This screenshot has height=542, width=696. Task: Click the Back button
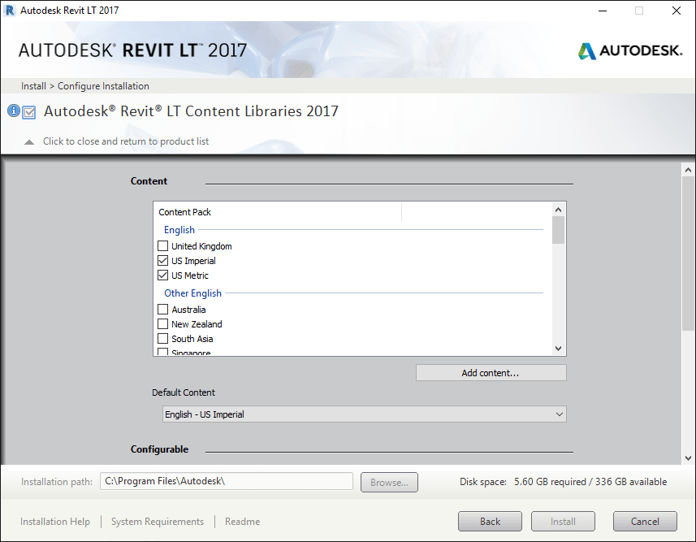coord(490,522)
